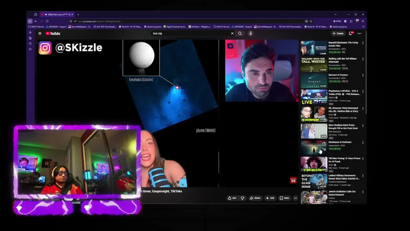Screen dimensions: 410x231
Task: Open the bookmarks star icon in the browser sidebar
Action: pos(30,49)
